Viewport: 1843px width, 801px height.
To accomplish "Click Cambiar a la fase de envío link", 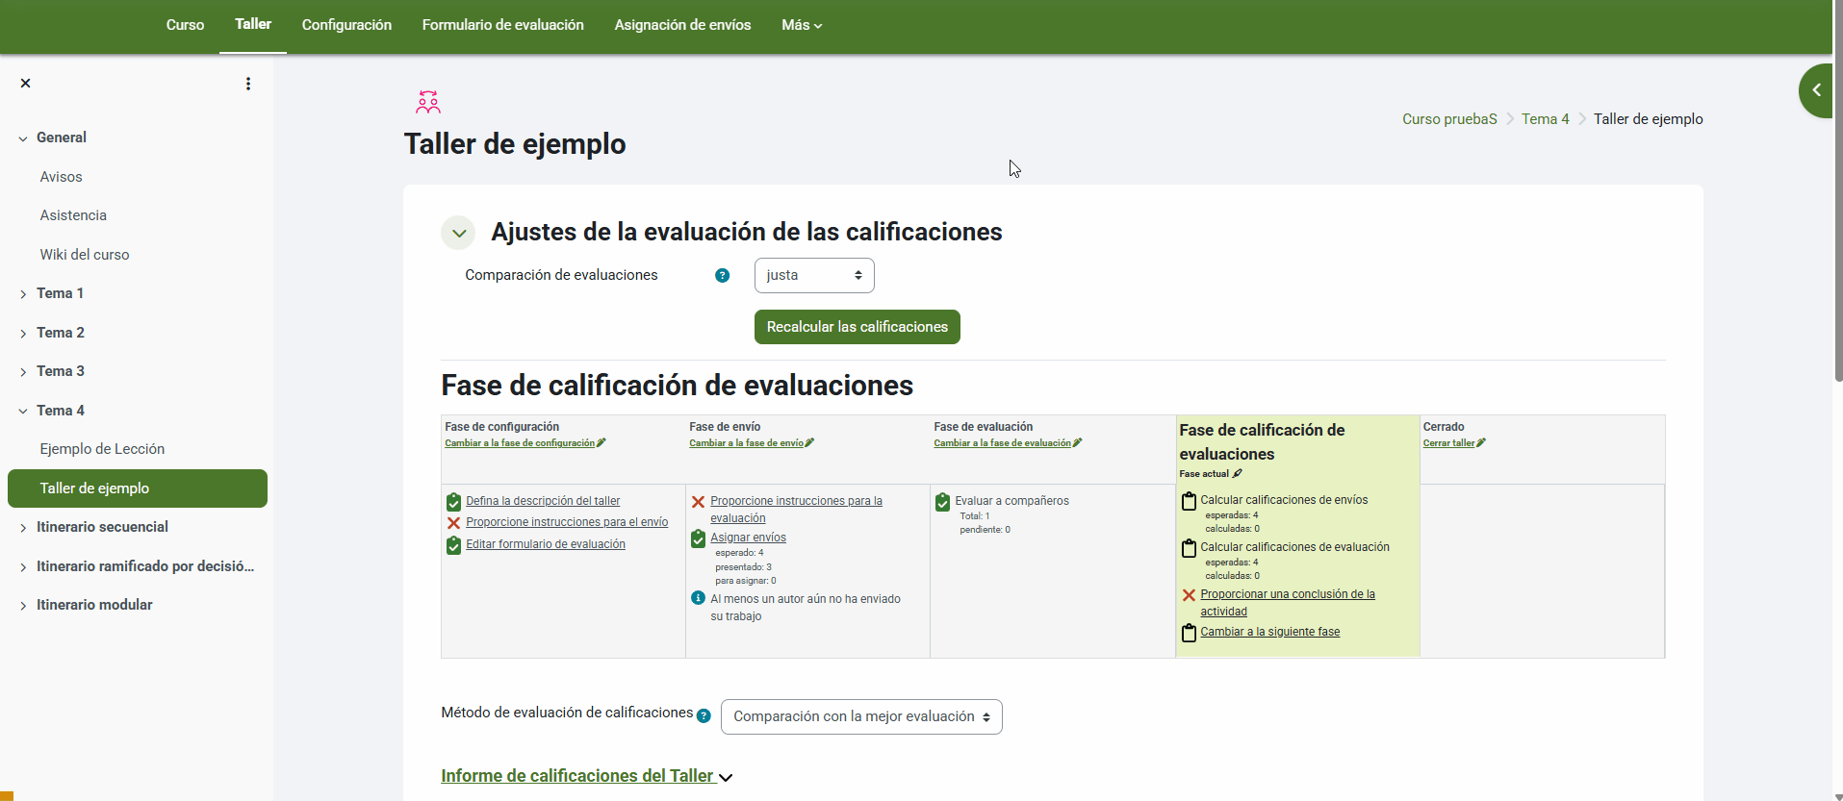I will (x=746, y=443).
